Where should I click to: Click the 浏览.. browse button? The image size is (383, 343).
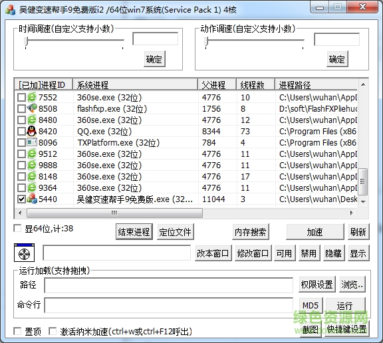pyautogui.click(x=352, y=284)
